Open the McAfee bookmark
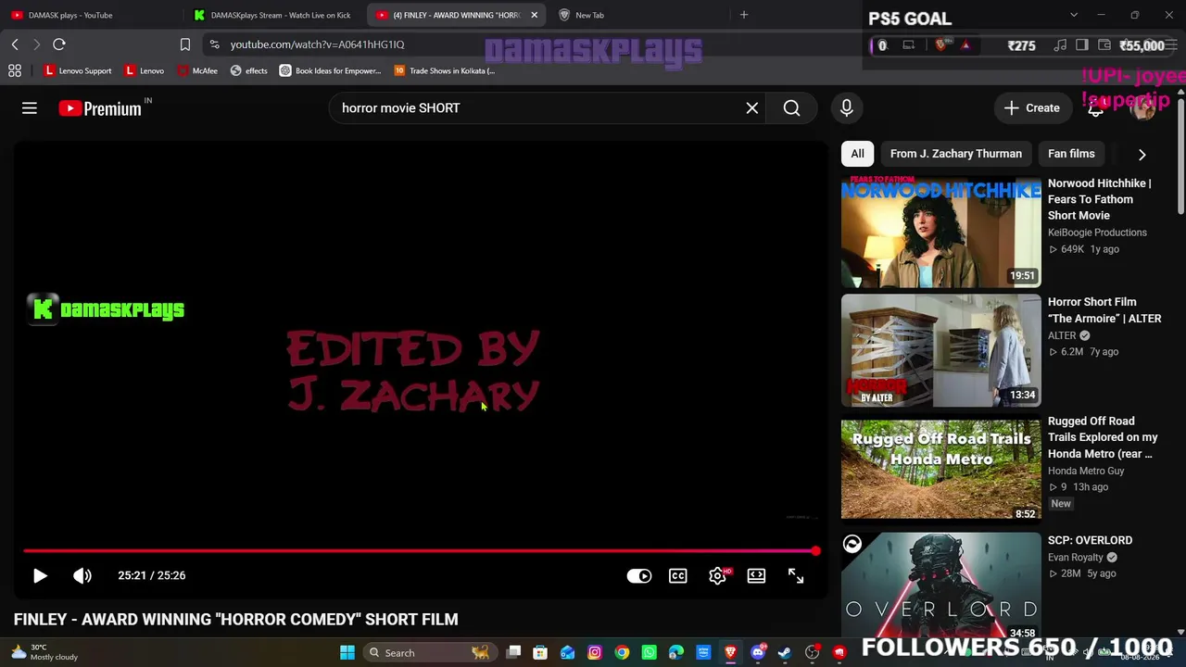 click(x=197, y=70)
